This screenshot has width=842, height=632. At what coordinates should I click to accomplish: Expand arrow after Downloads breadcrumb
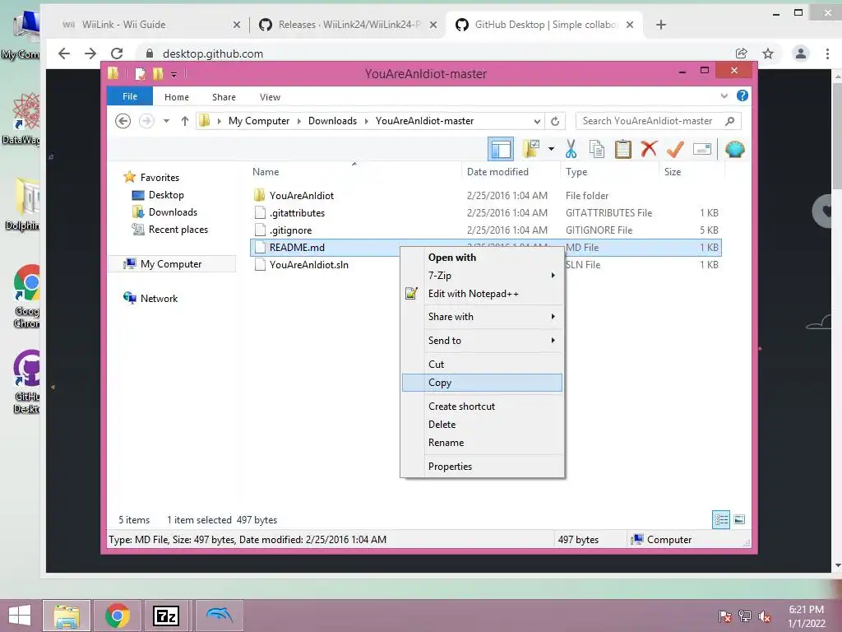(366, 121)
